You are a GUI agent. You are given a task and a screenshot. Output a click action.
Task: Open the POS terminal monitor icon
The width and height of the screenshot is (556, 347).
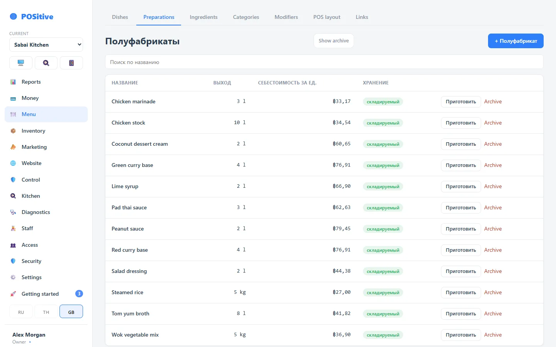pyautogui.click(x=21, y=63)
